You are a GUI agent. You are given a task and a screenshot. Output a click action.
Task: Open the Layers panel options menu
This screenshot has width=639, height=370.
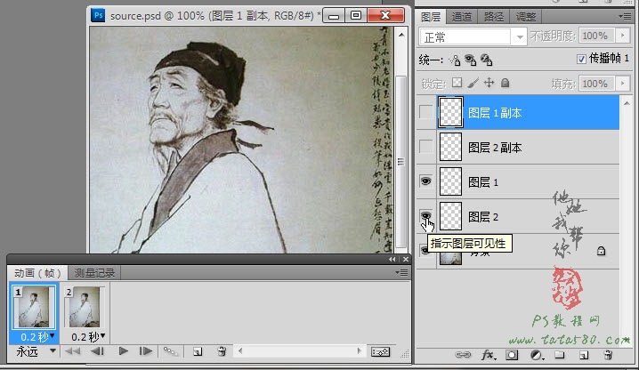[x=625, y=16]
